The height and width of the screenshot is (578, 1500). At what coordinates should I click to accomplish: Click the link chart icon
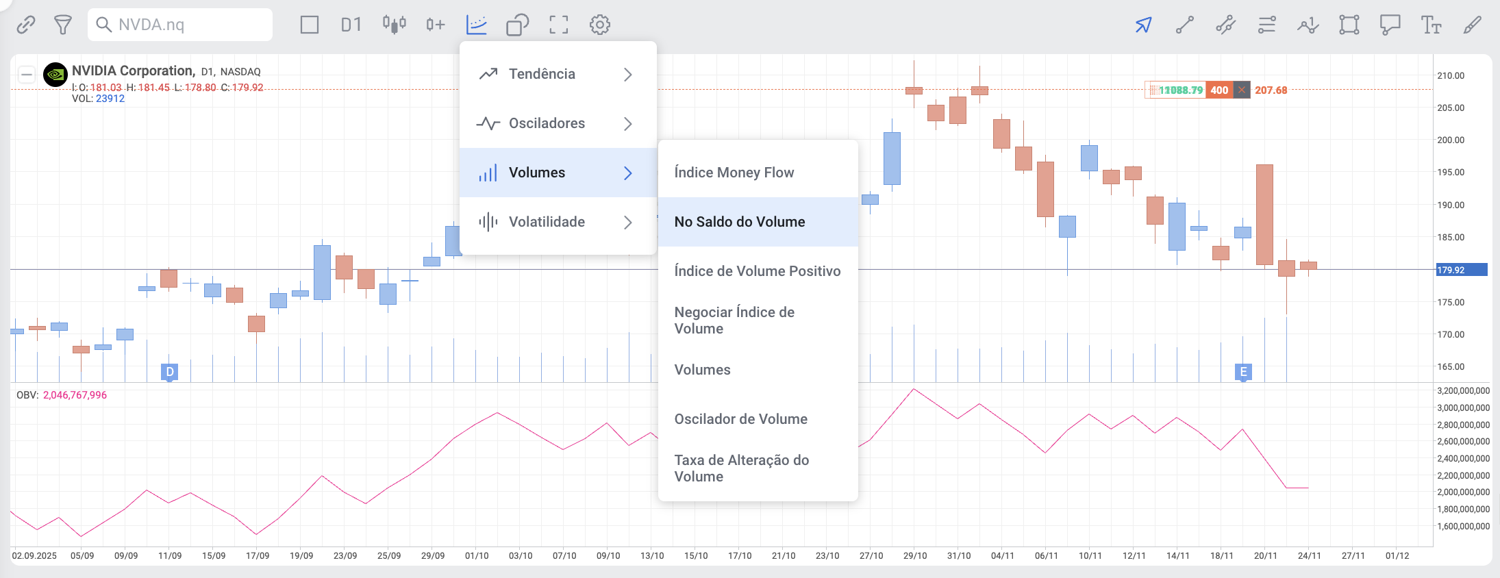click(x=26, y=25)
